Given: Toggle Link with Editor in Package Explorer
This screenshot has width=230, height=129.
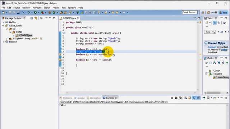Looking at the screenshot, I should [x=36, y=18].
